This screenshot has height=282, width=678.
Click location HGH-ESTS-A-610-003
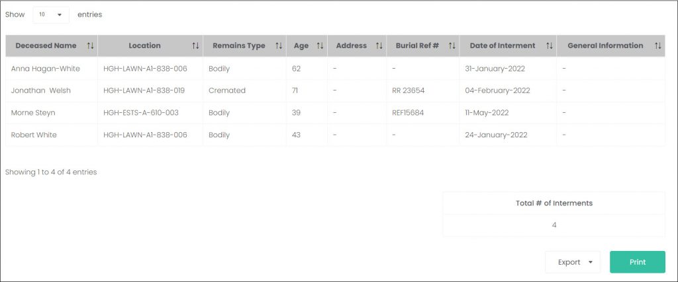click(141, 113)
